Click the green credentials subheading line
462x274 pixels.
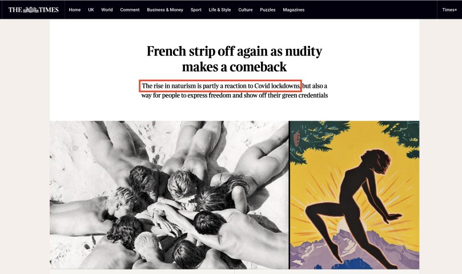(x=235, y=95)
